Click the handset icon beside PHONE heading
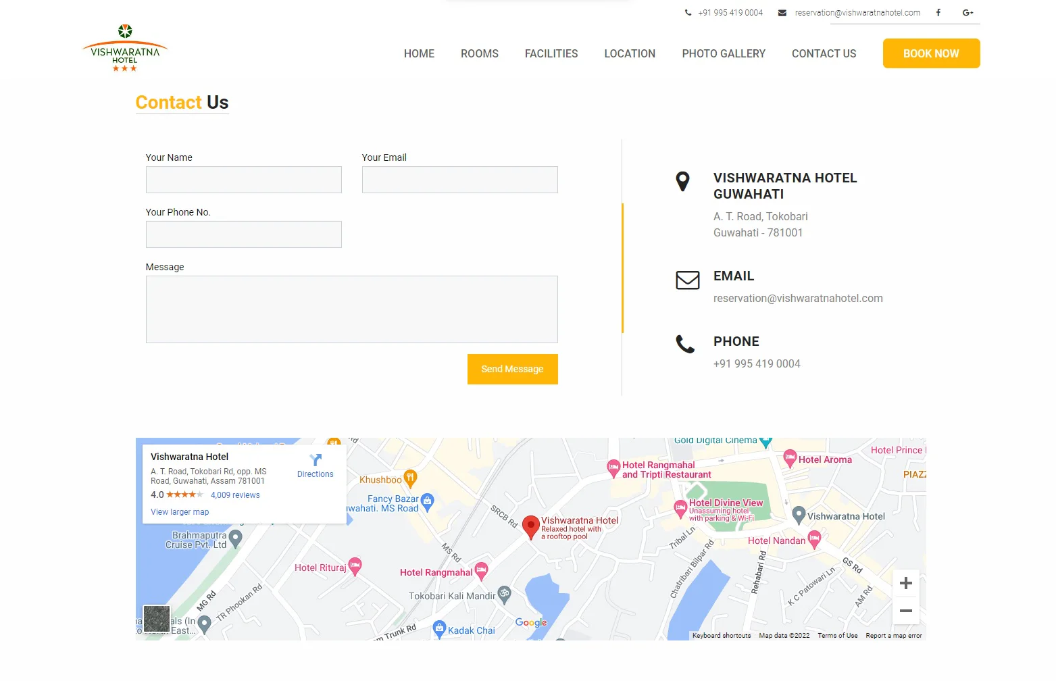Image resolution: width=1056 pixels, height=681 pixels. [x=685, y=345]
